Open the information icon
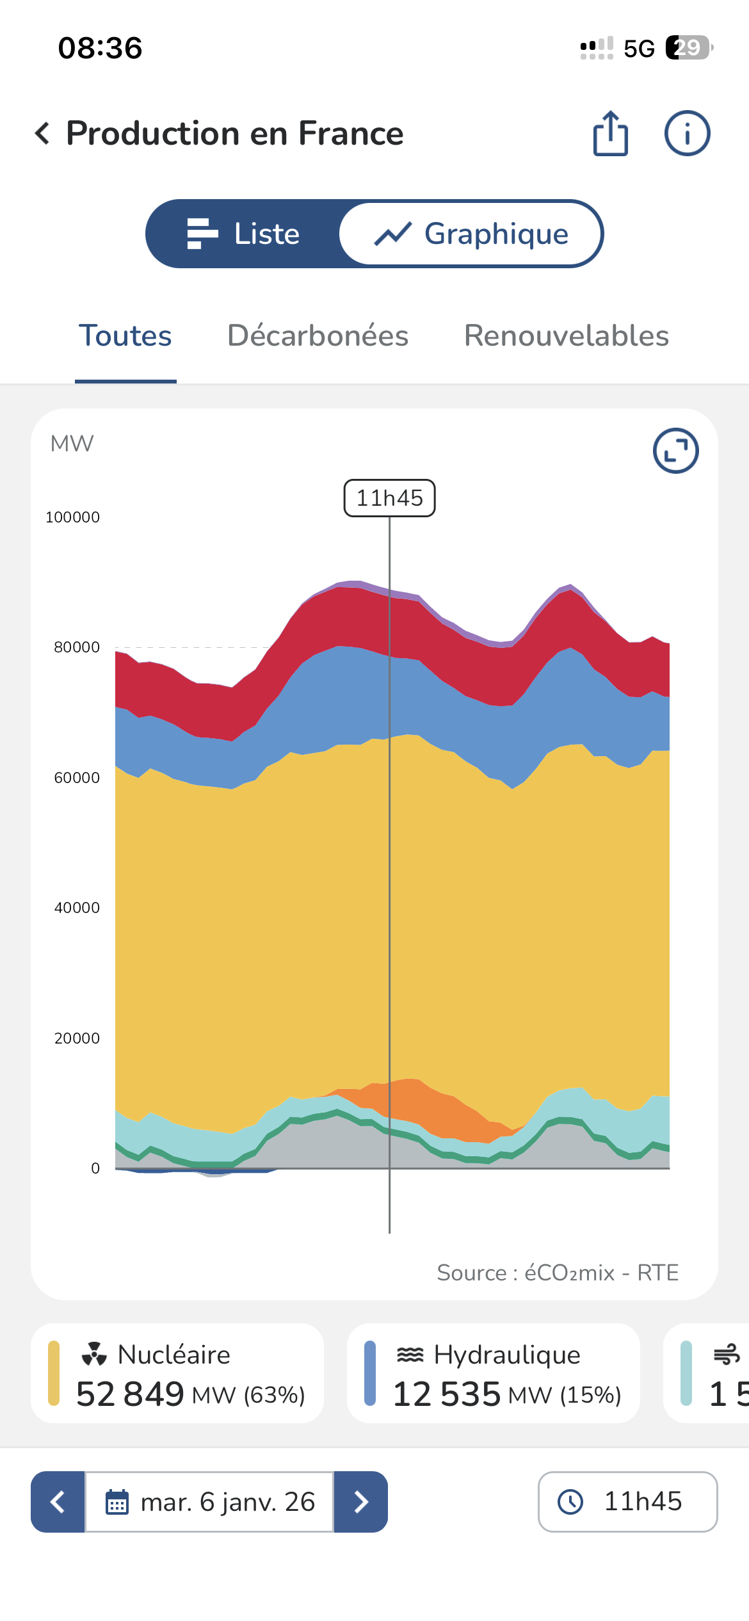Viewport: 749px width, 1621px height. point(687,133)
